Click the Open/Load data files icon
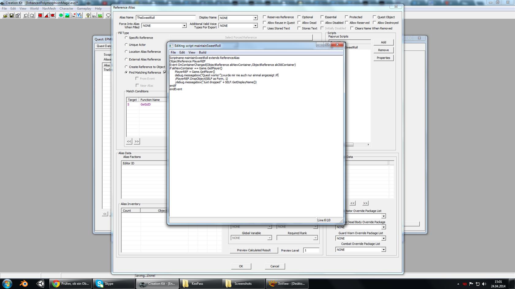 [5, 15]
